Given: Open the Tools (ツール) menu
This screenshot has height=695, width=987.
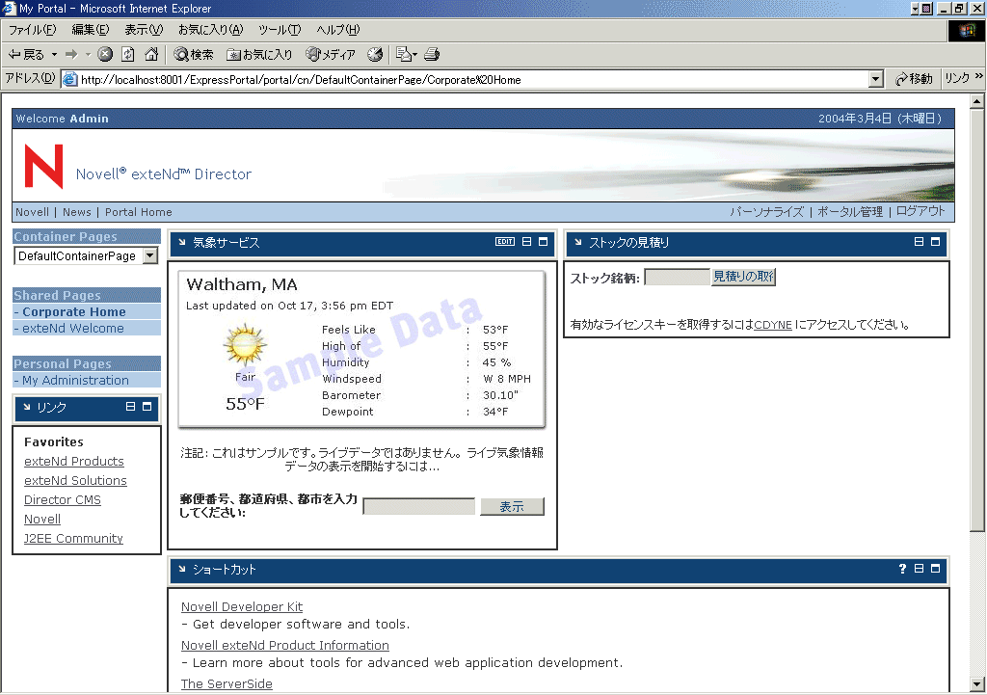Looking at the screenshot, I should coord(280,30).
